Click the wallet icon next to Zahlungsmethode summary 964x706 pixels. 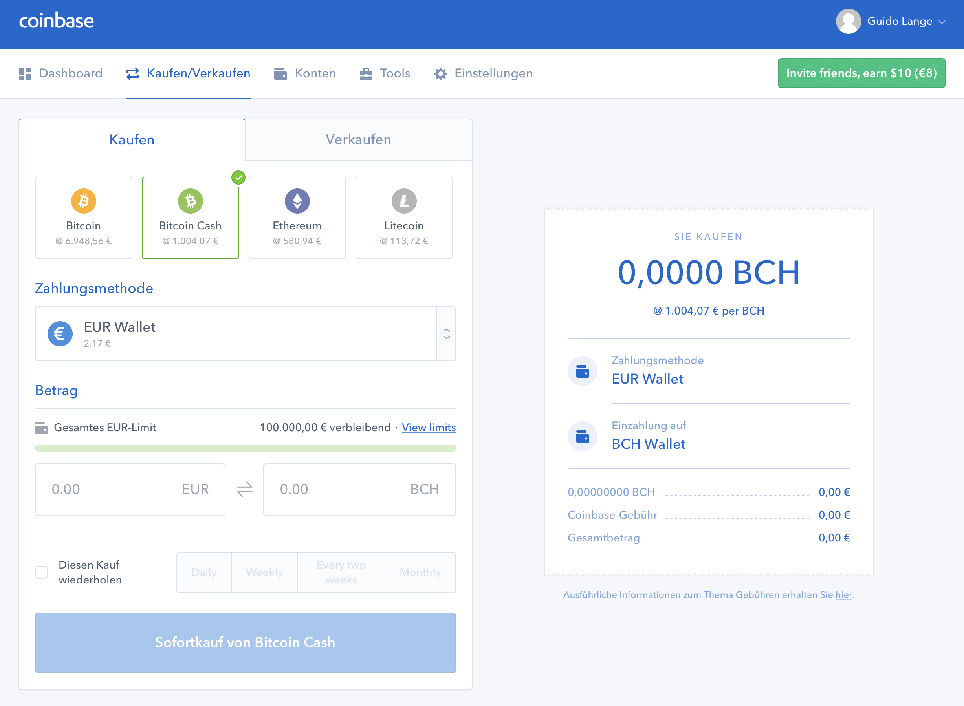tap(582, 371)
